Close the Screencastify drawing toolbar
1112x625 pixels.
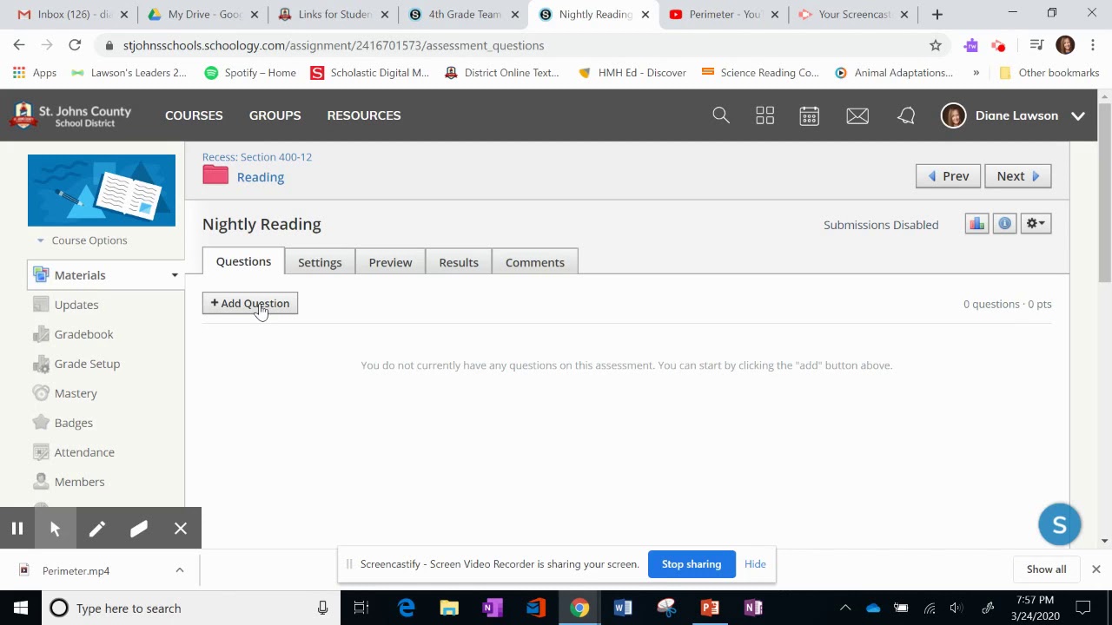coord(181,529)
